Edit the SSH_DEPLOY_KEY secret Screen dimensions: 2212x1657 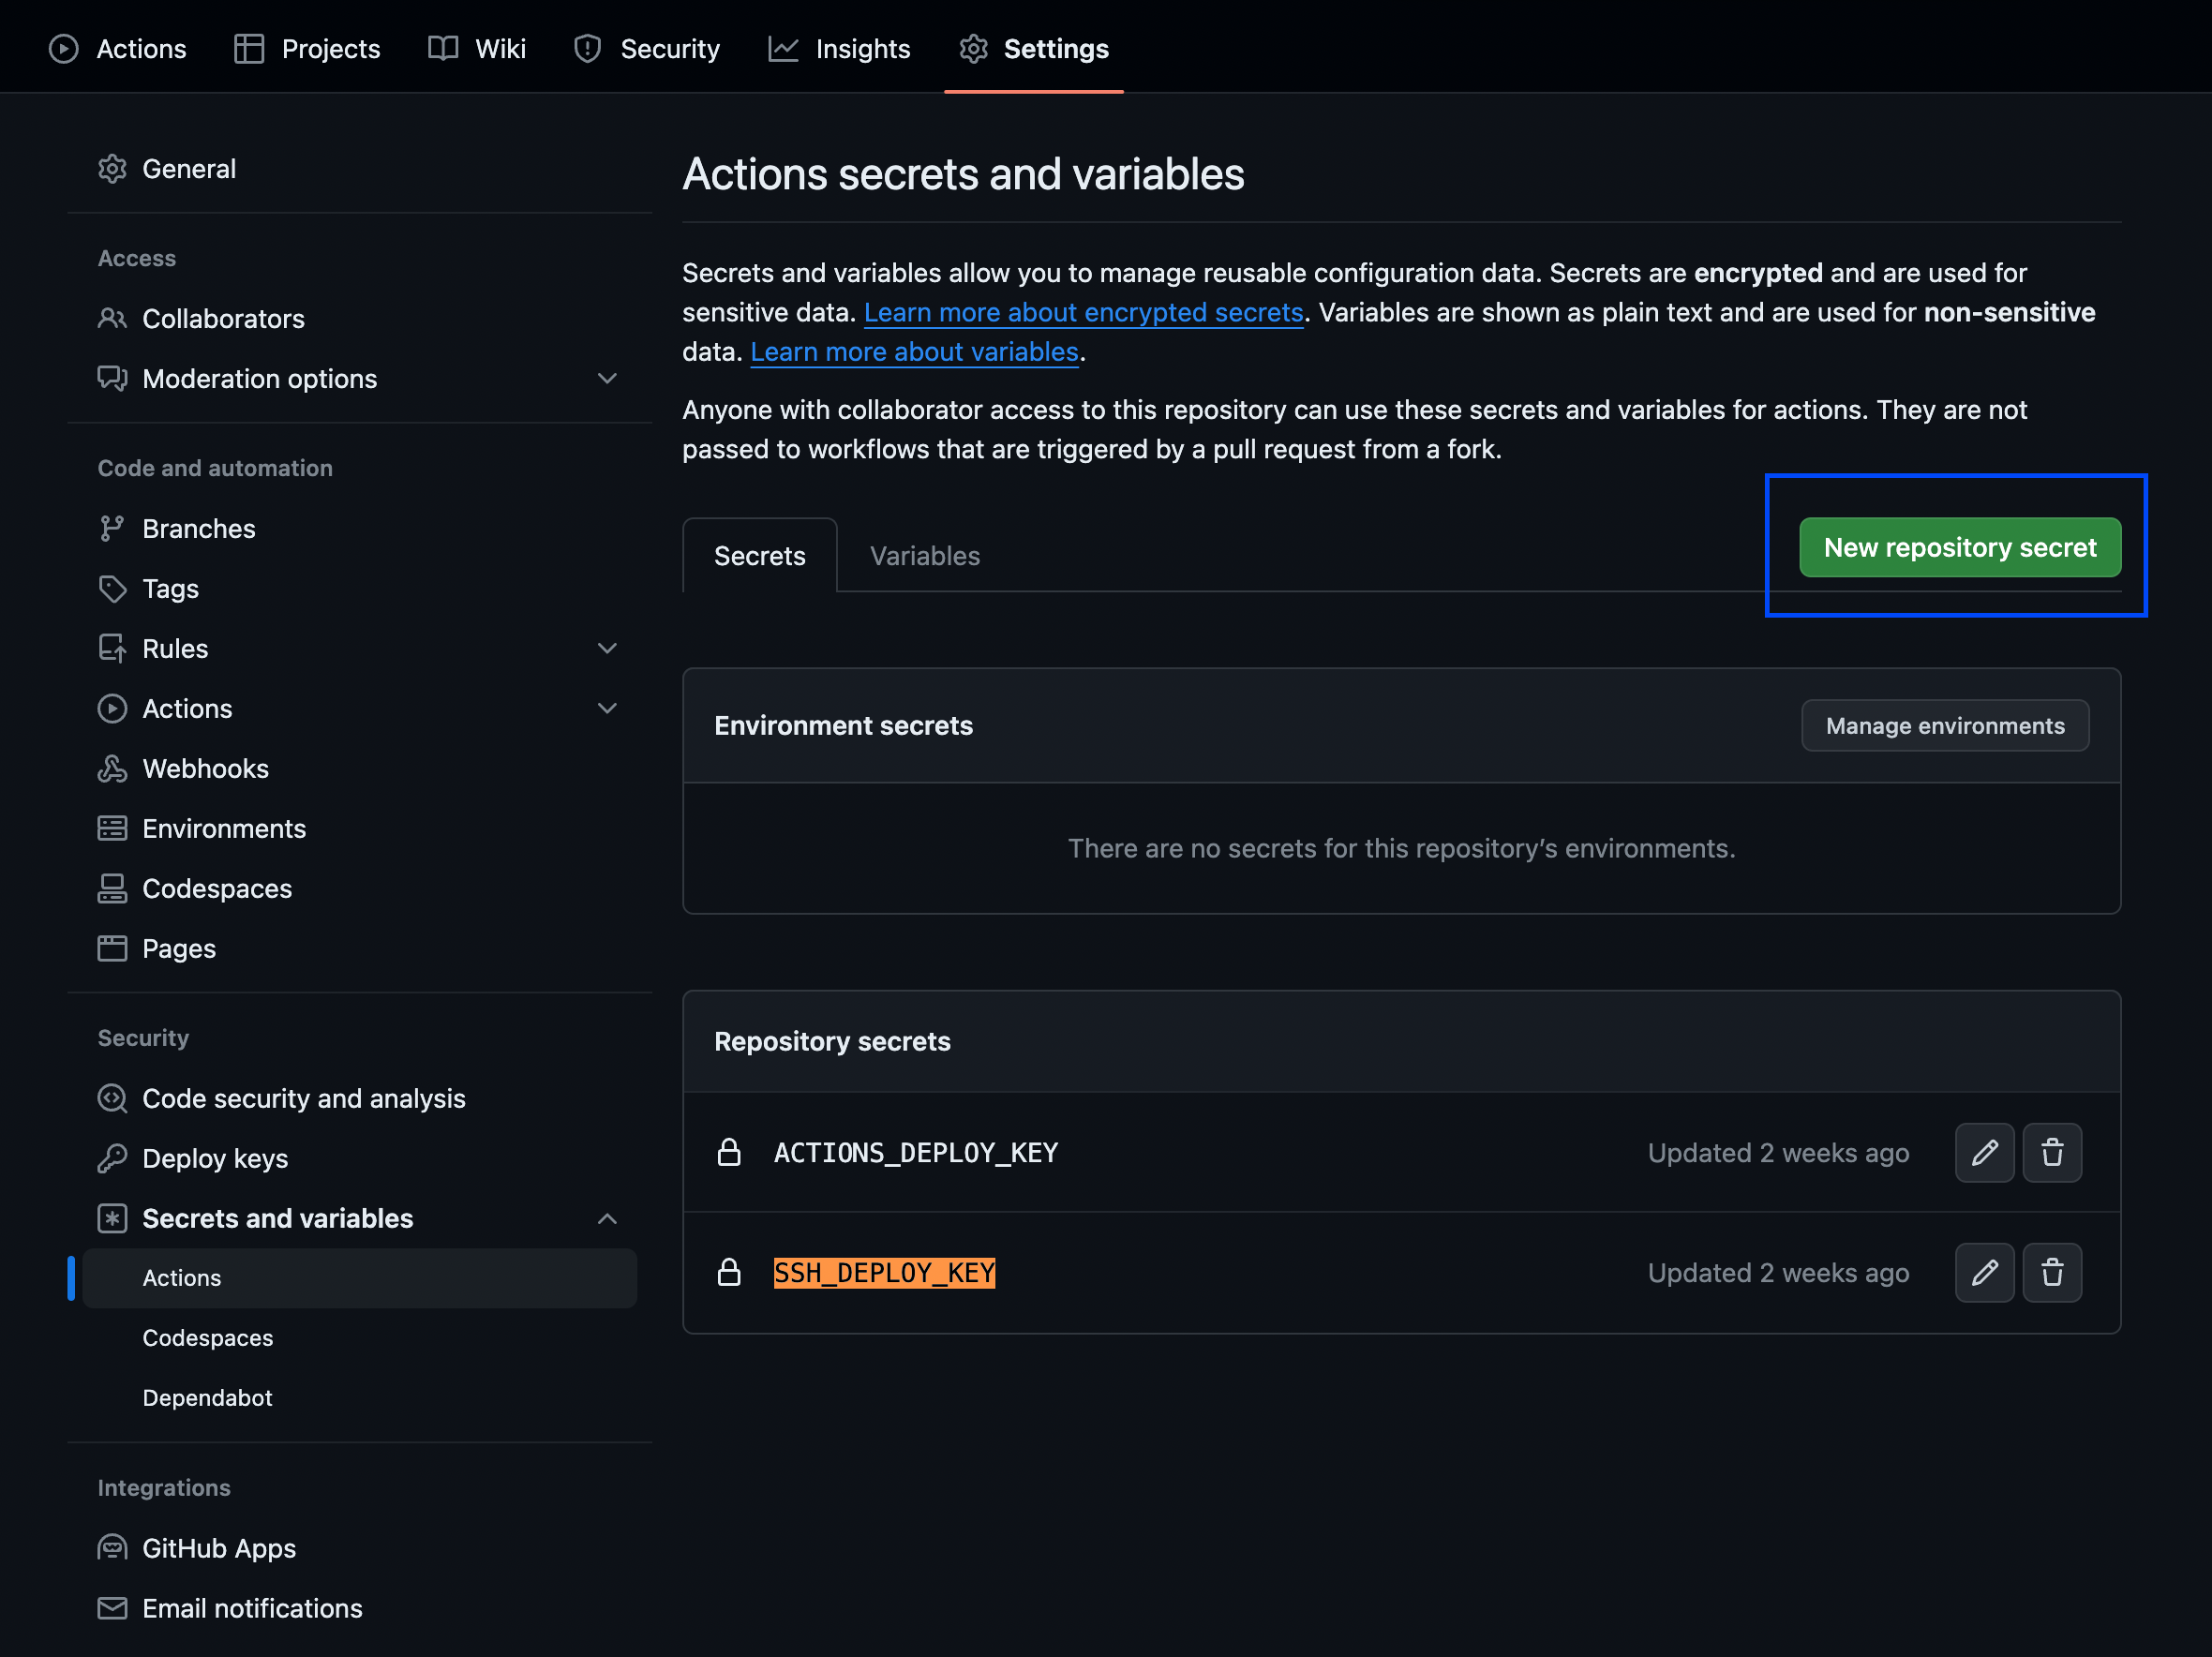point(1984,1273)
